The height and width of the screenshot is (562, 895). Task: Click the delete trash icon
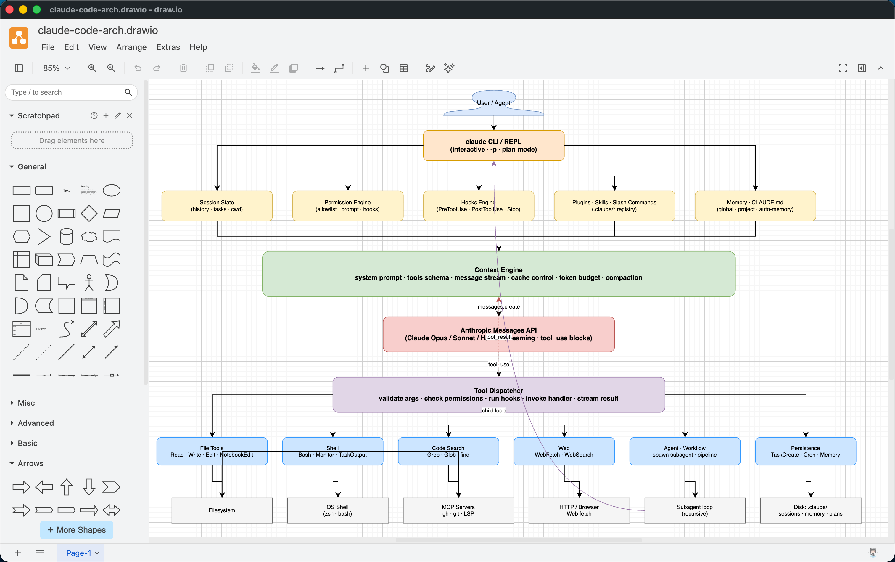(183, 68)
